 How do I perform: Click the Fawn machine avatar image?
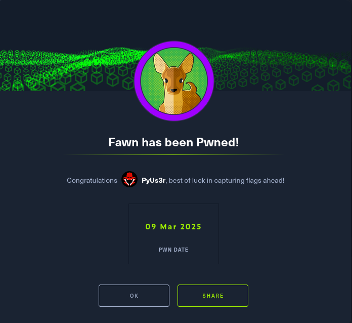pyautogui.click(x=174, y=81)
